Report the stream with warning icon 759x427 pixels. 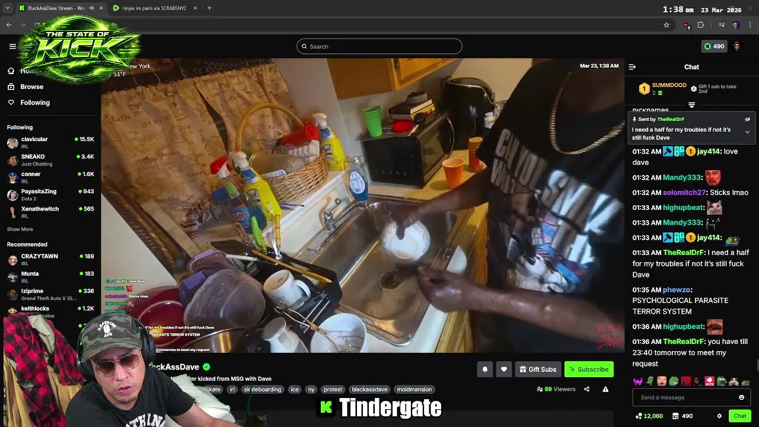click(x=605, y=389)
